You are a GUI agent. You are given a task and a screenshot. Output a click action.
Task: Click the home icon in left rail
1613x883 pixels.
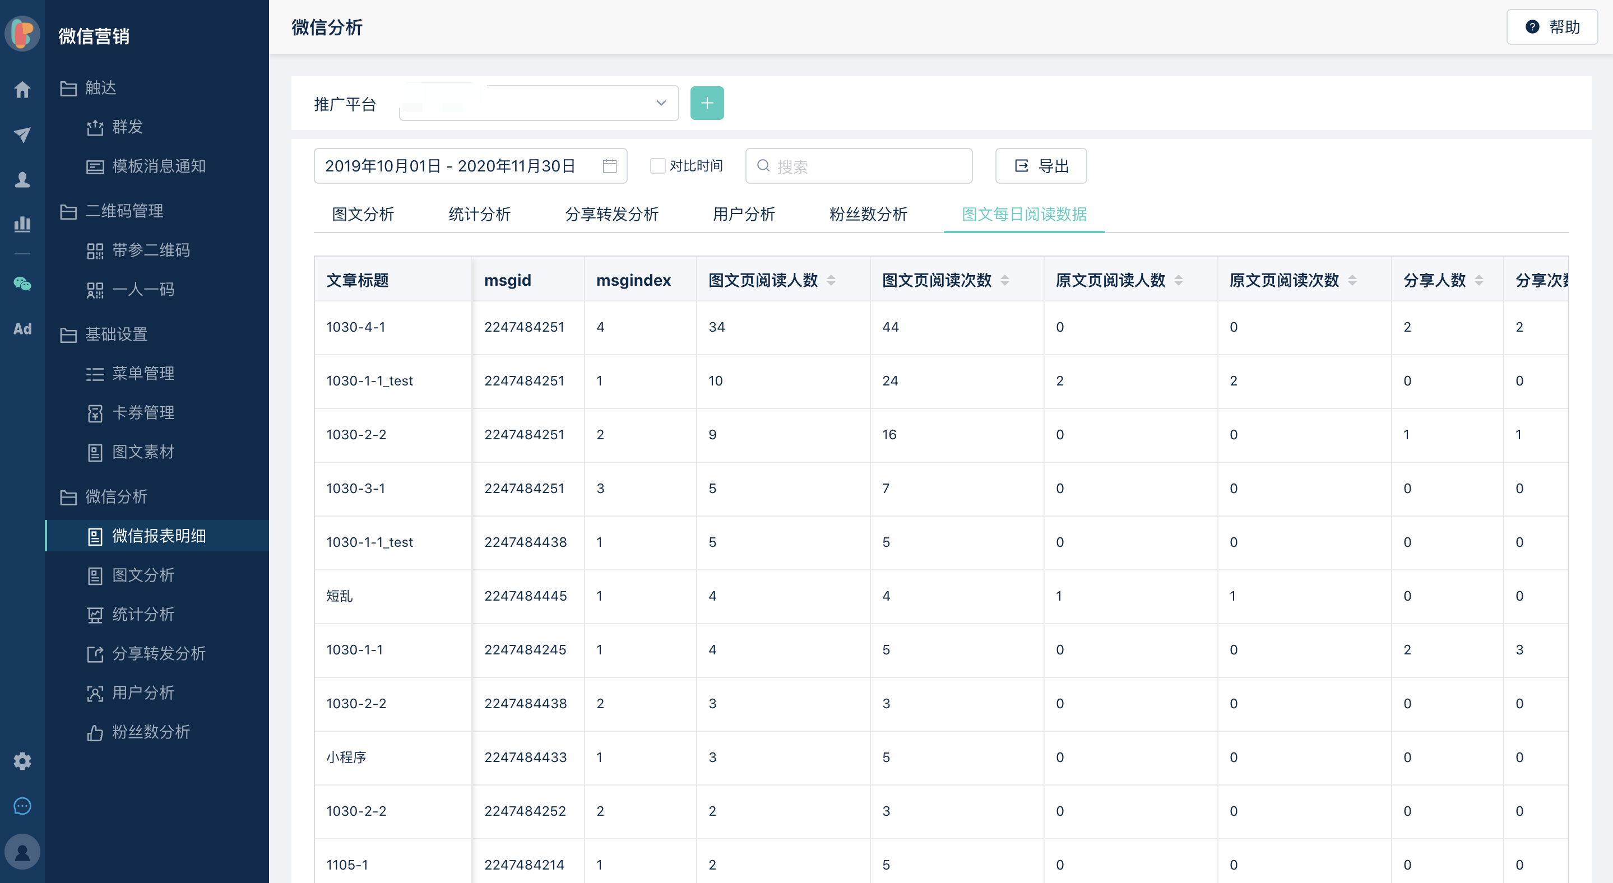coord(22,90)
